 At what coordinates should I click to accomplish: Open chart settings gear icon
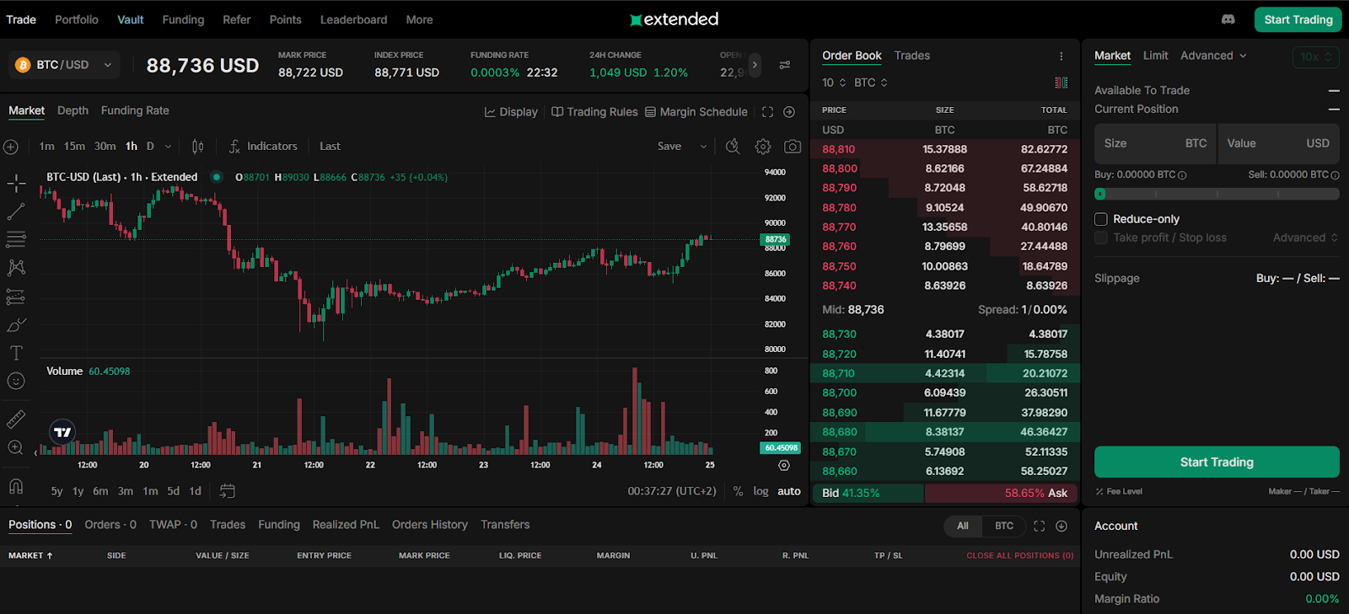762,147
